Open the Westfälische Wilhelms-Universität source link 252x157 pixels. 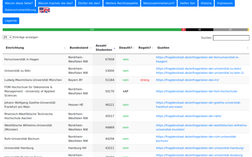tap(202, 128)
